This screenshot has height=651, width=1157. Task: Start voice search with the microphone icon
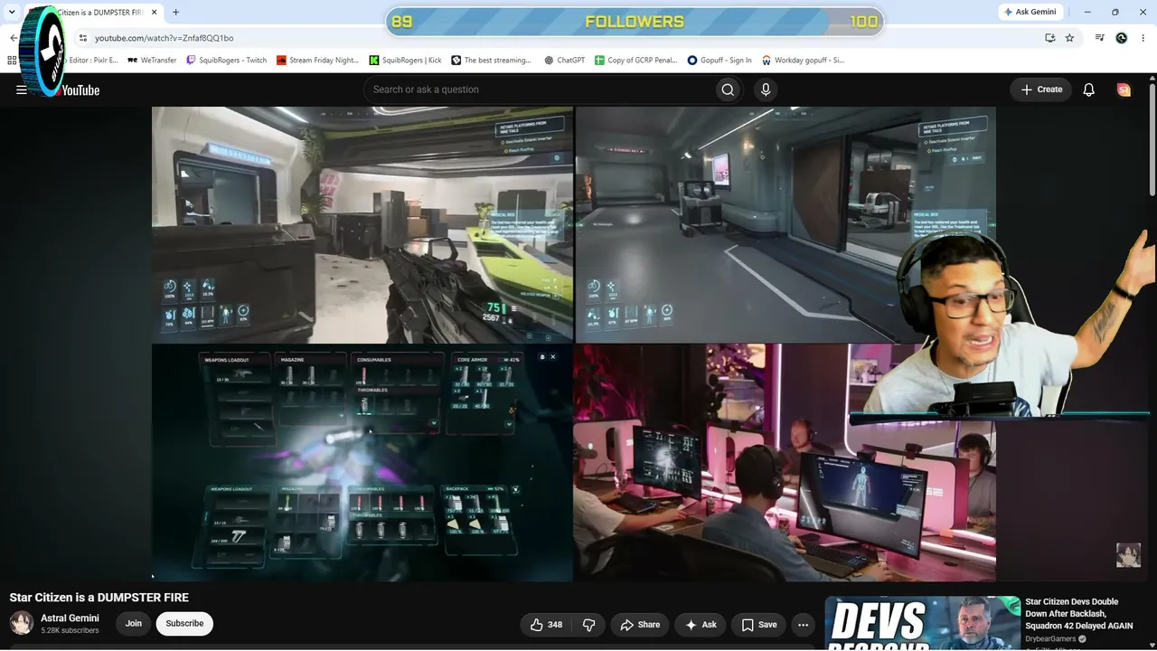tap(766, 90)
